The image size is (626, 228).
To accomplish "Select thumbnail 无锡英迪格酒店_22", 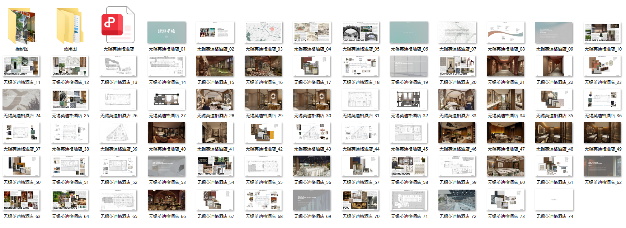I will tap(554, 66).
